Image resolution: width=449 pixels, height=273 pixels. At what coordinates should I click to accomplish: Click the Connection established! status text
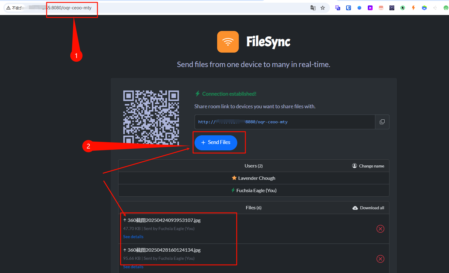(x=229, y=94)
